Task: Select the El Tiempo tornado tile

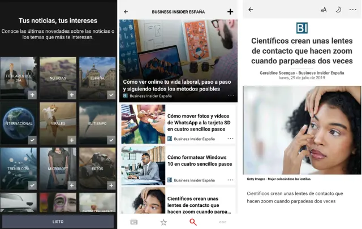Action: [x=97, y=123]
